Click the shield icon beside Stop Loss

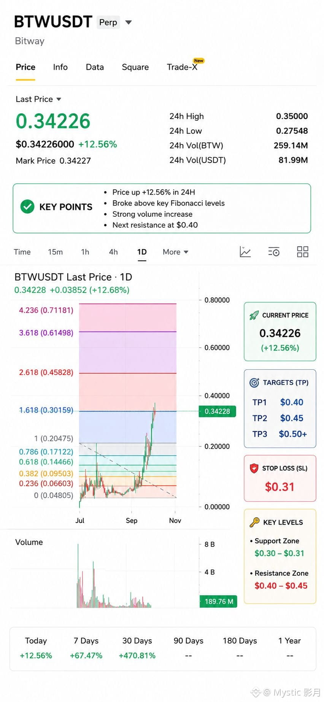coord(254,468)
